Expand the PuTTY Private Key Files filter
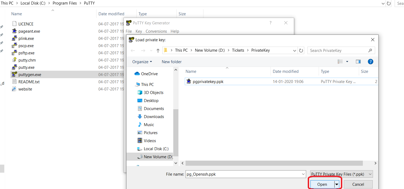This screenshot has width=404, height=189. coord(341,174)
